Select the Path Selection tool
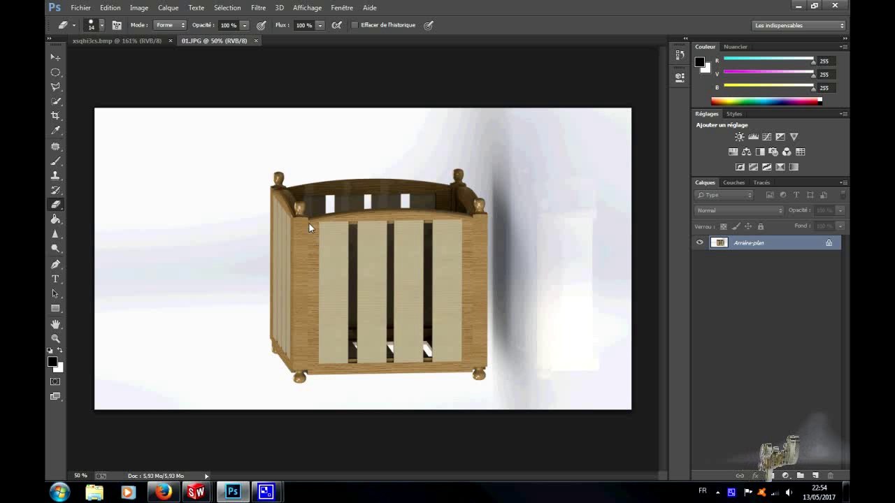The height and width of the screenshot is (503, 895). click(x=55, y=294)
